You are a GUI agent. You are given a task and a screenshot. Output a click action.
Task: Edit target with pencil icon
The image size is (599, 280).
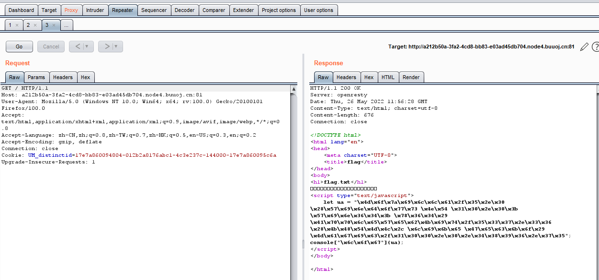coord(584,47)
